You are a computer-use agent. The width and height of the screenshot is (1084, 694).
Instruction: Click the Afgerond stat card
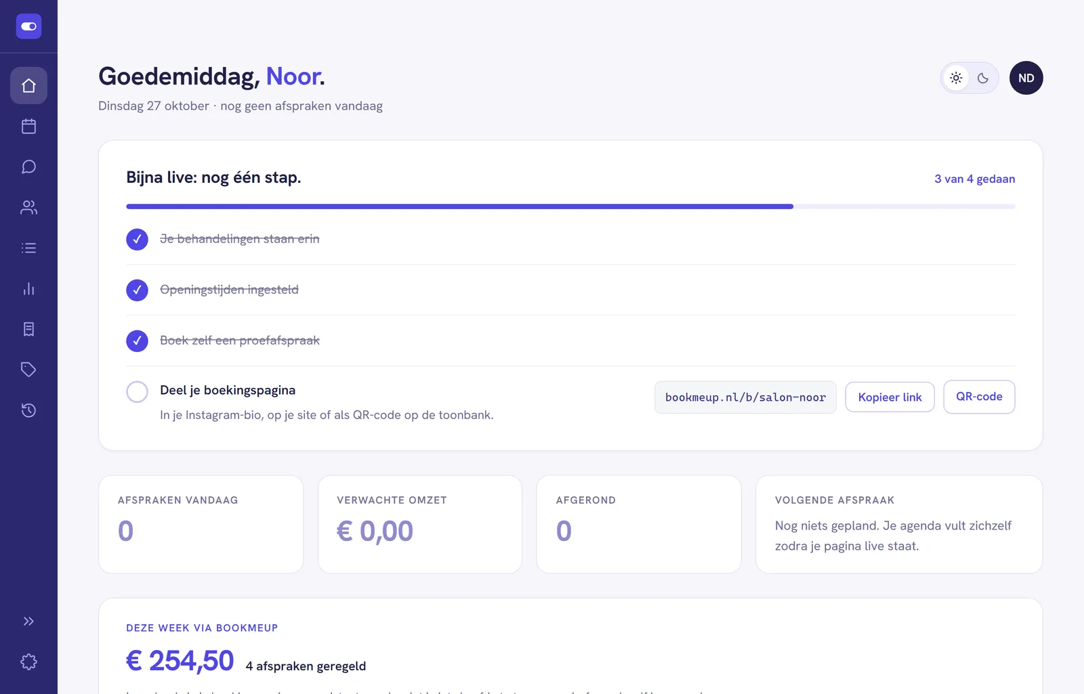639,524
